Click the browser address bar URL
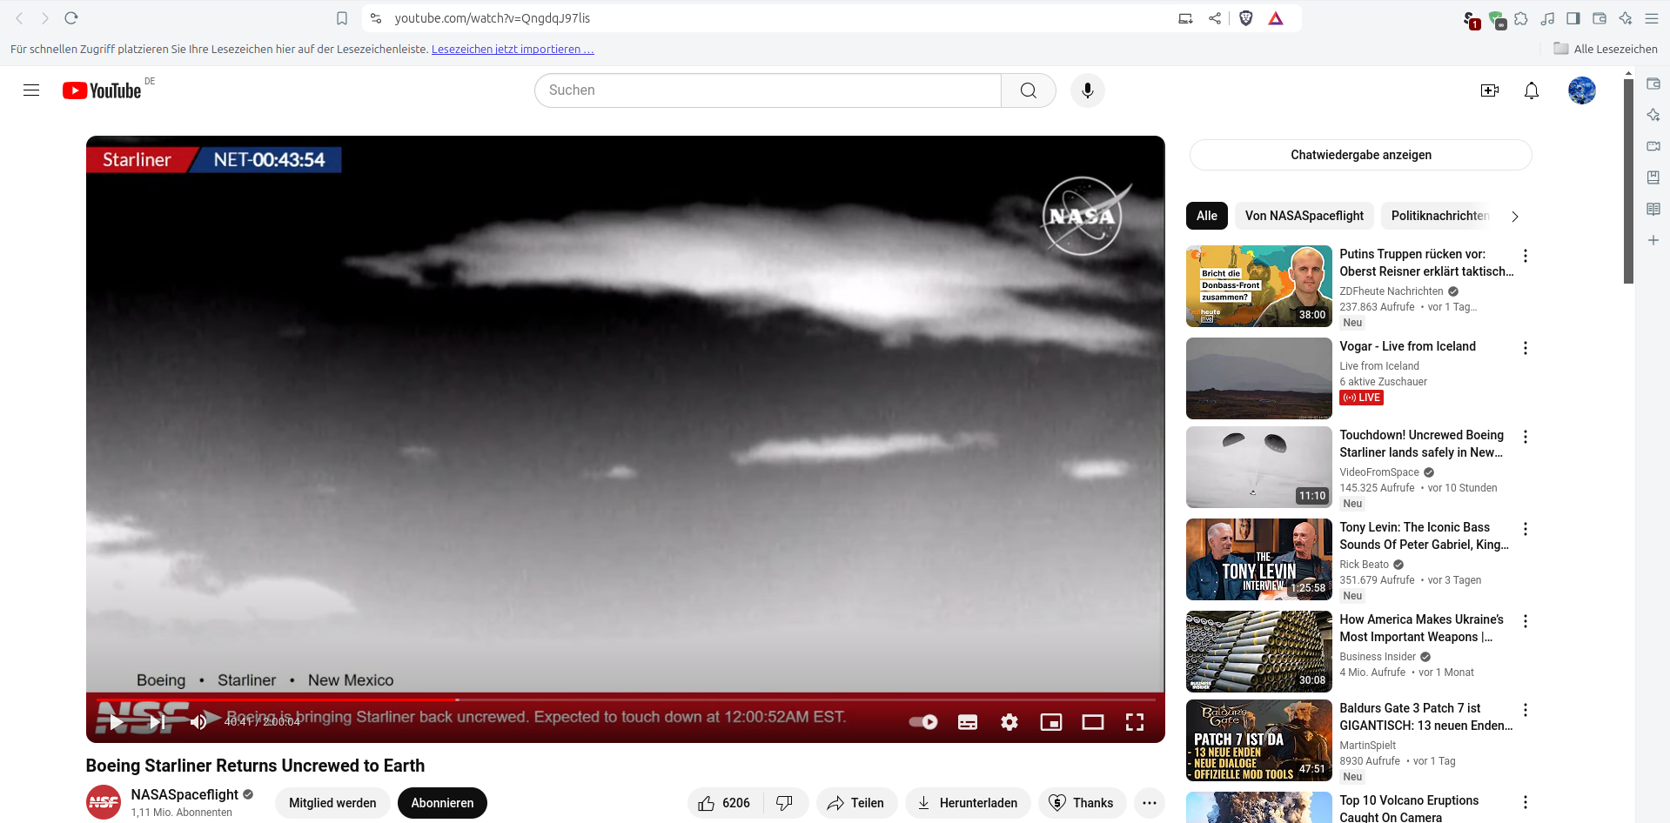Image resolution: width=1670 pixels, height=823 pixels. coord(493,18)
